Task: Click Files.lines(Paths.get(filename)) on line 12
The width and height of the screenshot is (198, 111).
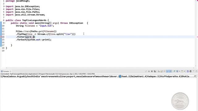Action: coord(36,31)
